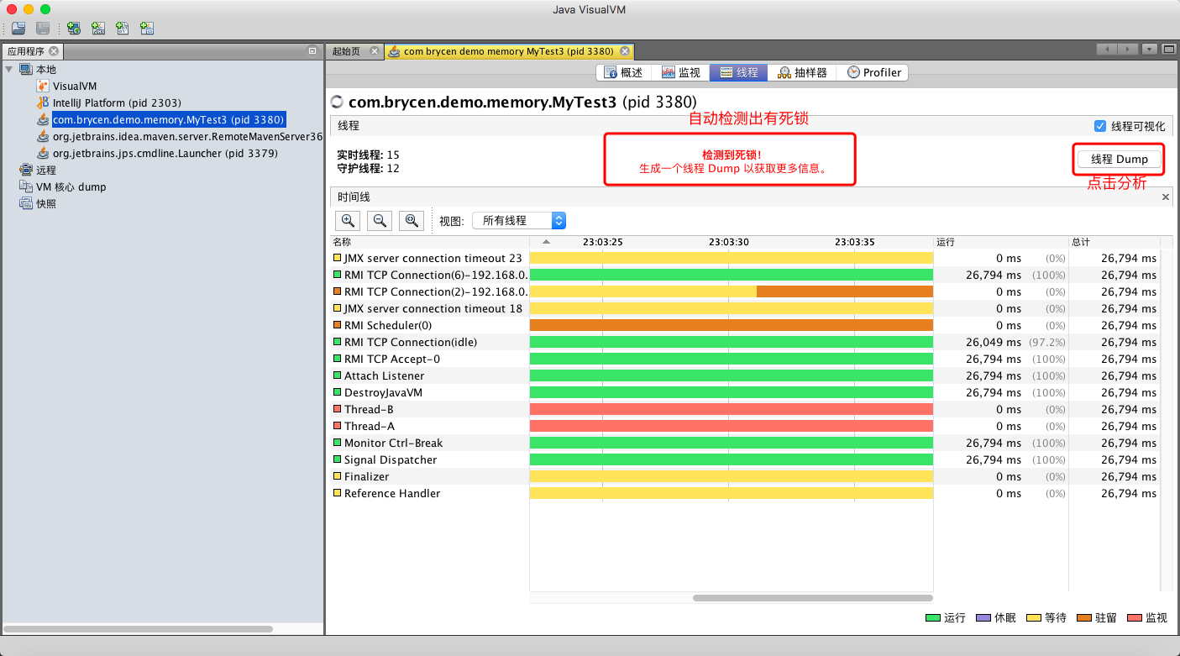The height and width of the screenshot is (656, 1180).
Task: Select org.jetbrains.jps.cmdline.Launcher (pid 3379) tree item
Action: coord(165,153)
